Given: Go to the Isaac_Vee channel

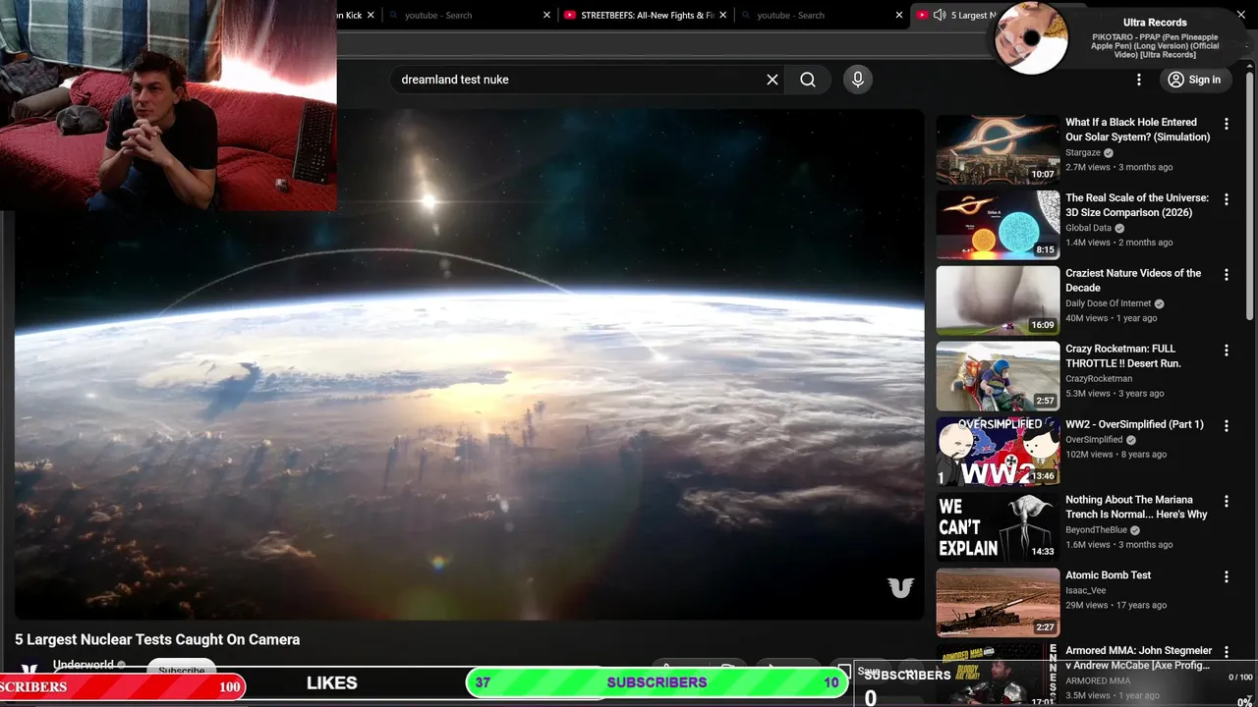Looking at the screenshot, I should pyautogui.click(x=1085, y=591).
